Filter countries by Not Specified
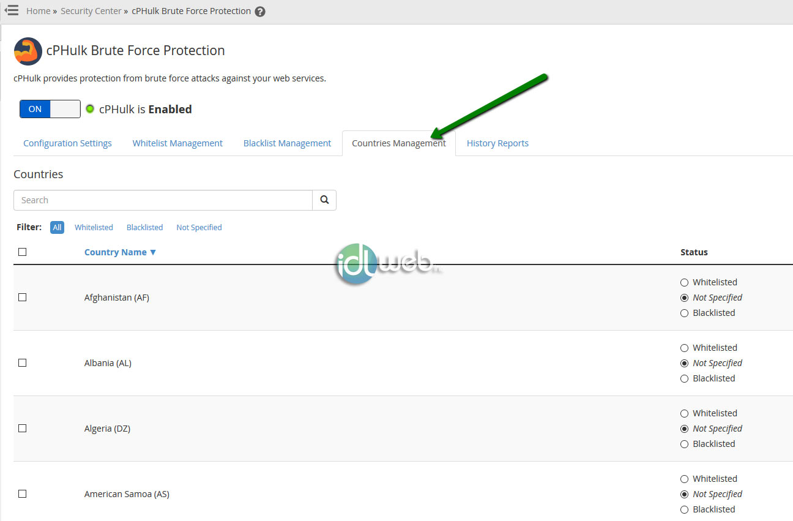Image resolution: width=793 pixels, height=521 pixels. coord(199,227)
